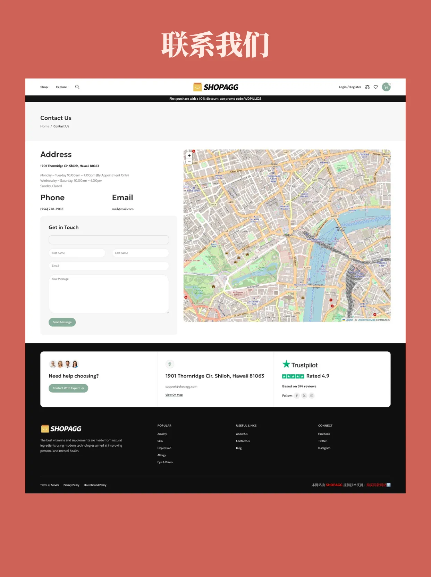Image resolution: width=431 pixels, height=577 pixels.
Task: Open the shopping cart icon
Action: coord(386,87)
